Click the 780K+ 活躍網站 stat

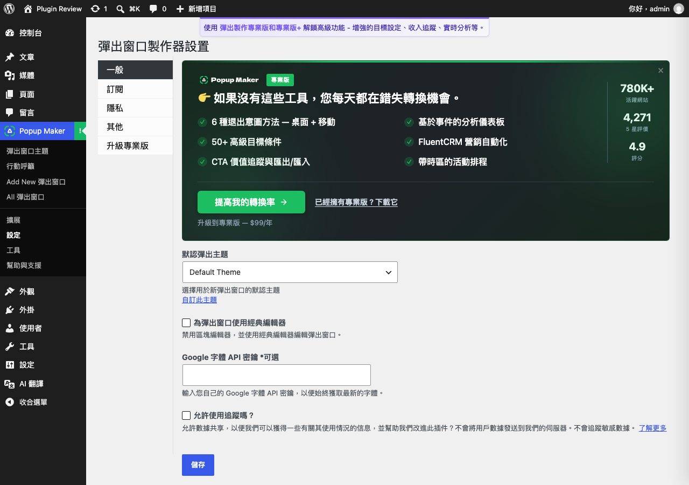(637, 93)
